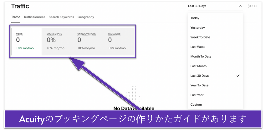Choose Yesterday in the date range list
The height and width of the screenshot is (130, 266).
(x=215, y=28)
